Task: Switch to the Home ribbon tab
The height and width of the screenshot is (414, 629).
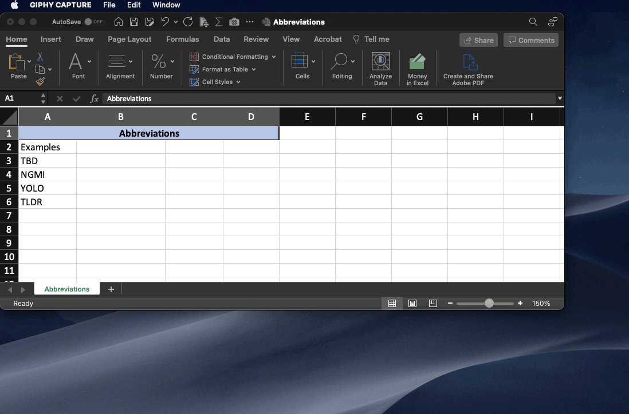Action: click(x=17, y=39)
